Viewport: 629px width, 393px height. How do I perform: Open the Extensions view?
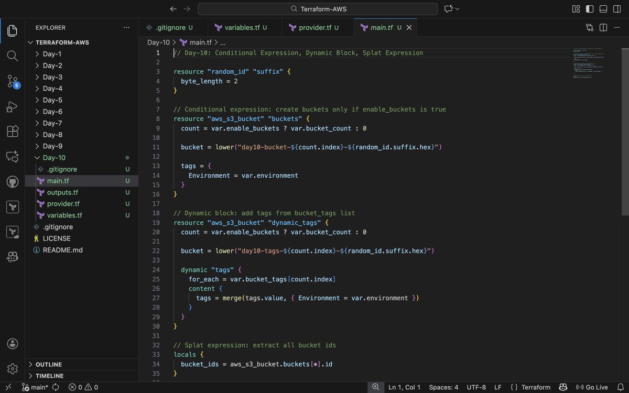coord(13,131)
